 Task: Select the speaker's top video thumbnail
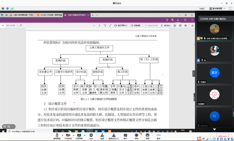(214, 30)
